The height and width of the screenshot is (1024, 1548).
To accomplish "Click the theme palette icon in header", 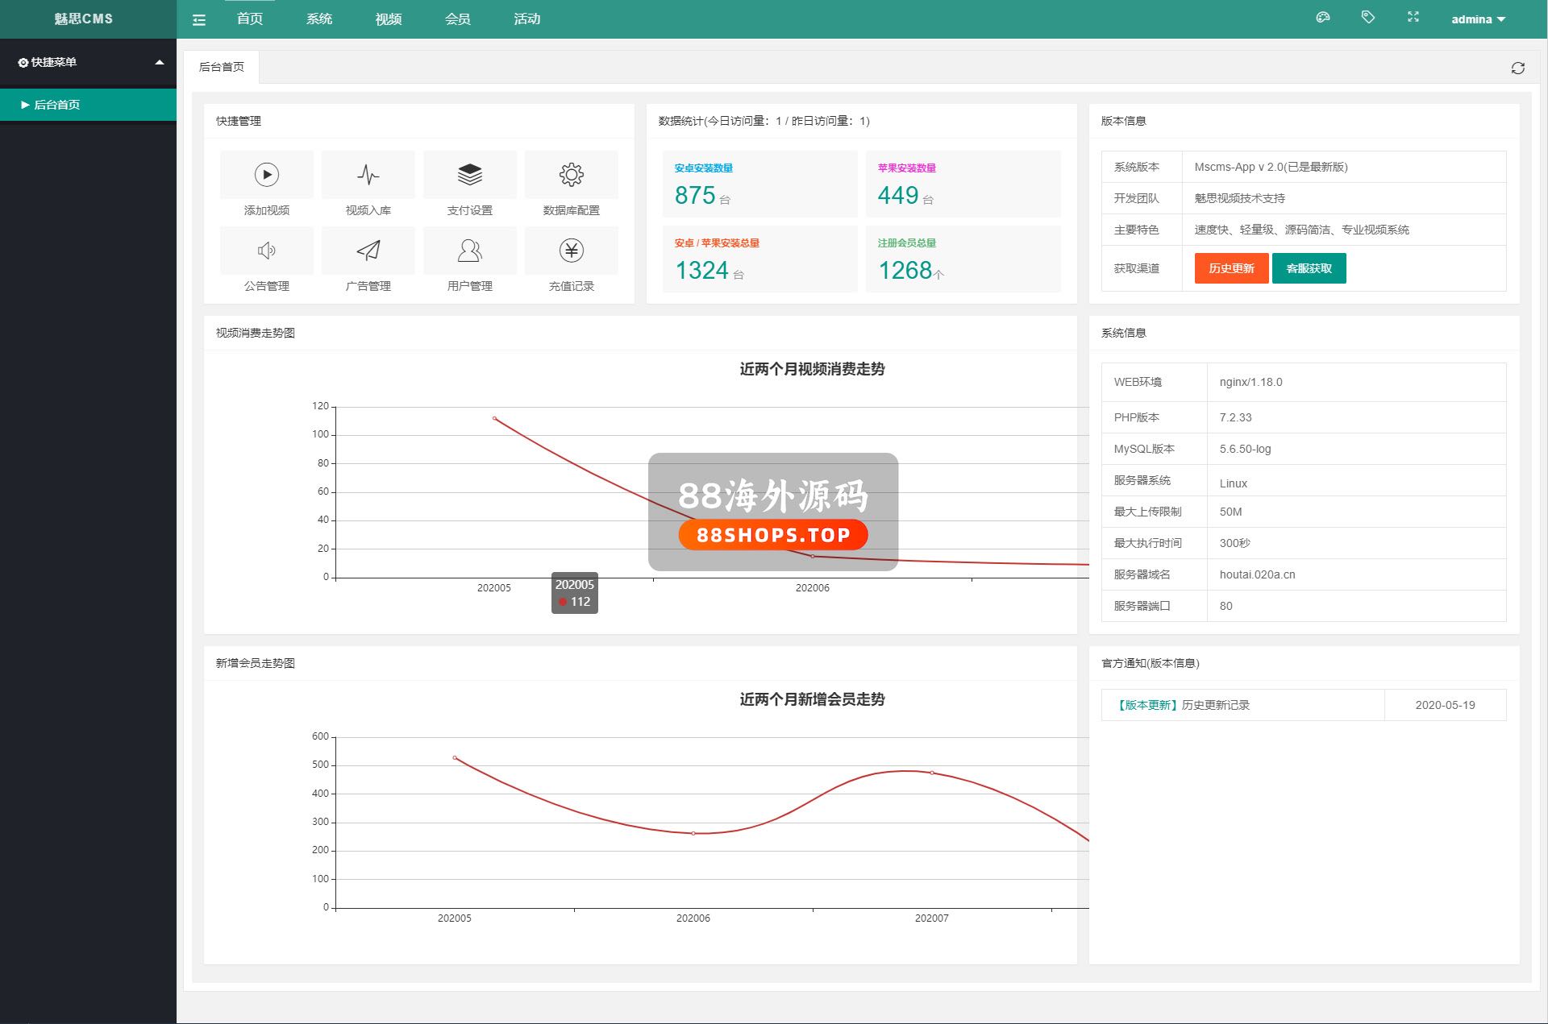I will click(1323, 18).
